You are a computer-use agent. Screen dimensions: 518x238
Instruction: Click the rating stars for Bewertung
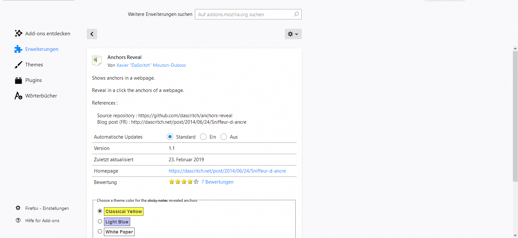tap(184, 182)
